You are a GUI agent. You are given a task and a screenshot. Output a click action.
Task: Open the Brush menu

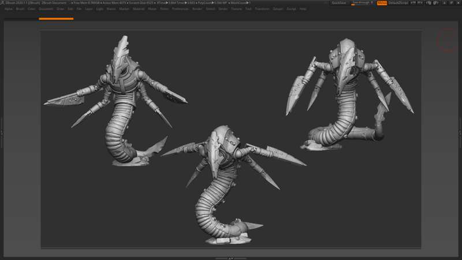point(20,9)
